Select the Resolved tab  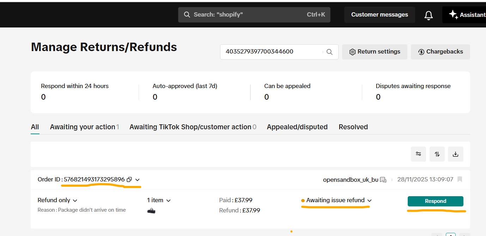tap(353, 127)
